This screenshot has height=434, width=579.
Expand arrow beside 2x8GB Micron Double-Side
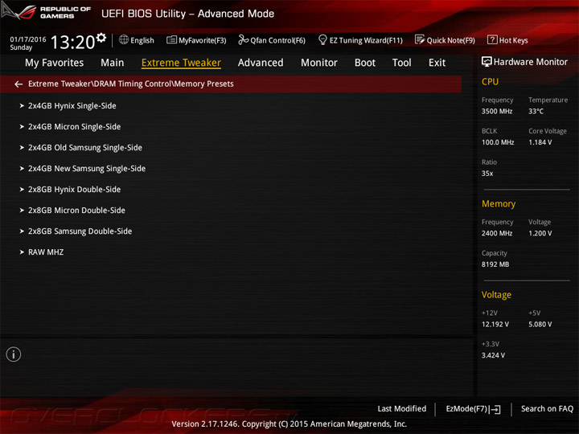coord(22,211)
